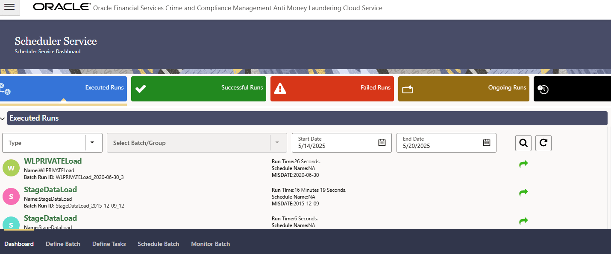Refresh the executed runs list
This screenshot has height=254, width=611.
click(543, 143)
